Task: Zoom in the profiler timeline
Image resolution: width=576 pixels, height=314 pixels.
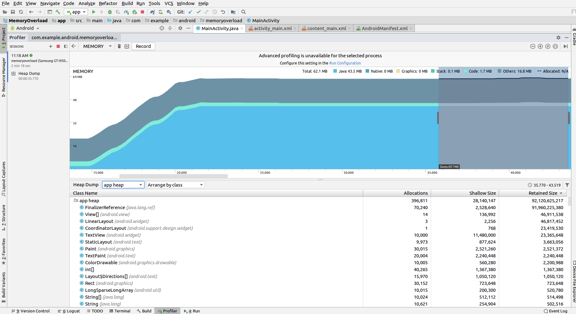Action: tap(540, 46)
